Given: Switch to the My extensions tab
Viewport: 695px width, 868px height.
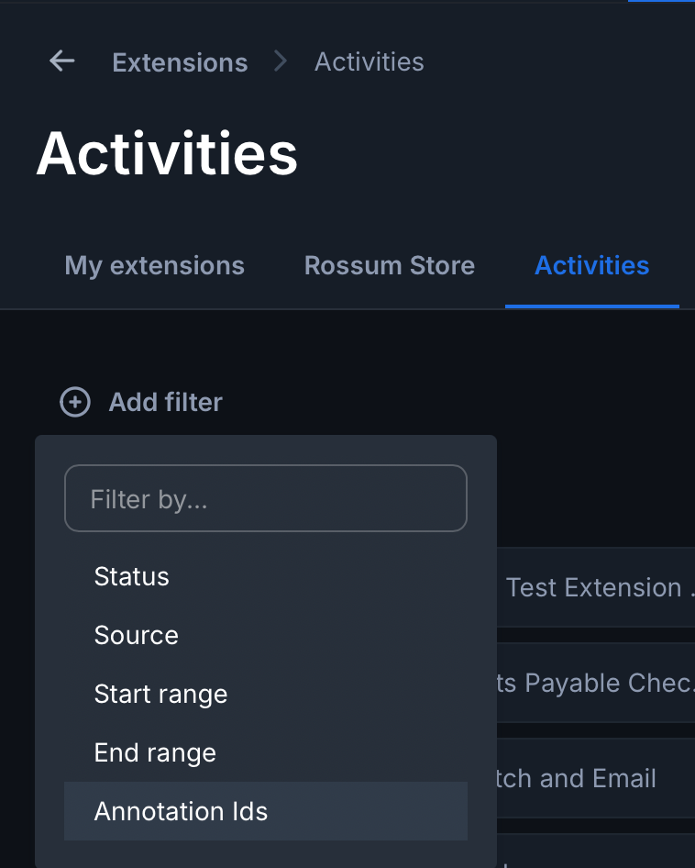Looking at the screenshot, I should click(x=154, y=266).
